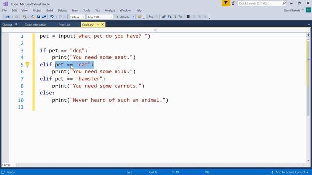The image size is (312, 175).
Task: Open the Window menu
Action: [125, 10]
